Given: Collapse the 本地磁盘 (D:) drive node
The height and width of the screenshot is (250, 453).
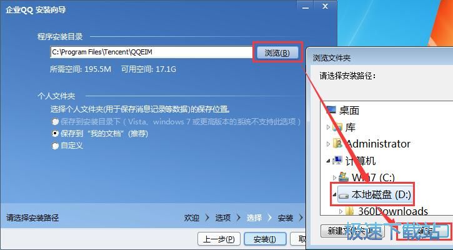Looking at the screenshot, I should 334,195.
